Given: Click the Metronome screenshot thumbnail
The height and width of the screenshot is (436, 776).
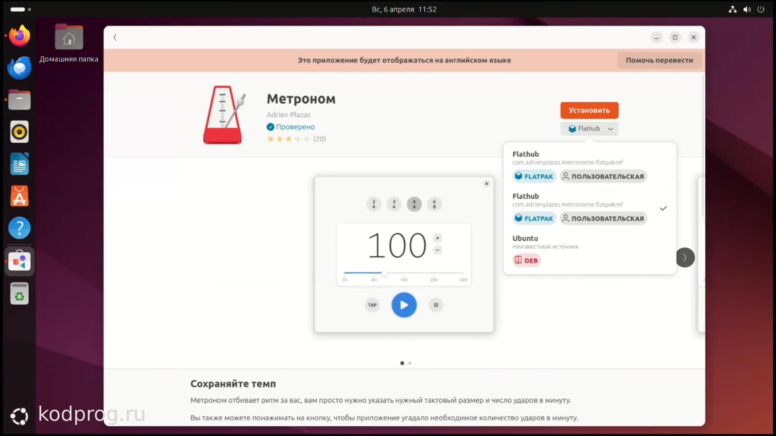Looking at the screenshot, I should click(x=404, y=254).
